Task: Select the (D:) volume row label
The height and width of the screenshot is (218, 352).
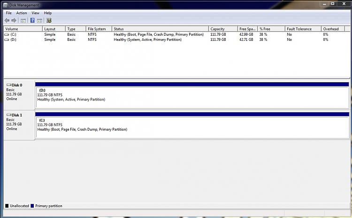Action: click(13, 39)
